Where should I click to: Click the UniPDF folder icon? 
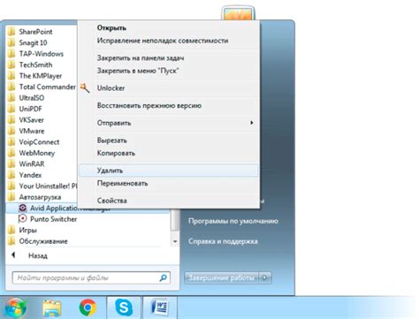(x=11, y=109)
